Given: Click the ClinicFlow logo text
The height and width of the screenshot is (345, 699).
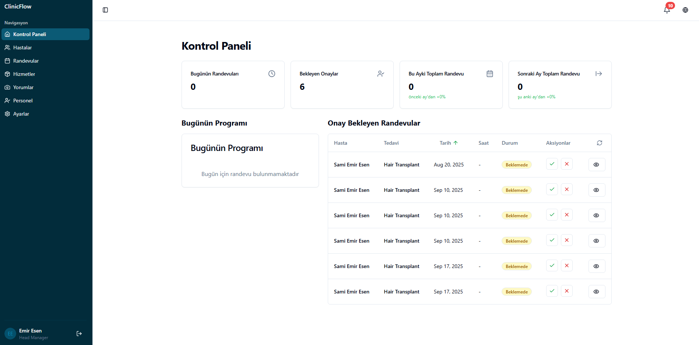Looking at the screenshot, I should (18, 7).
